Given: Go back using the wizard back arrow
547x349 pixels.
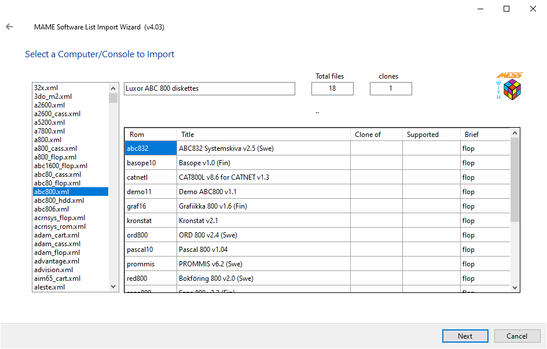Looking at the screenshot, I should click(x=9, y=27).
